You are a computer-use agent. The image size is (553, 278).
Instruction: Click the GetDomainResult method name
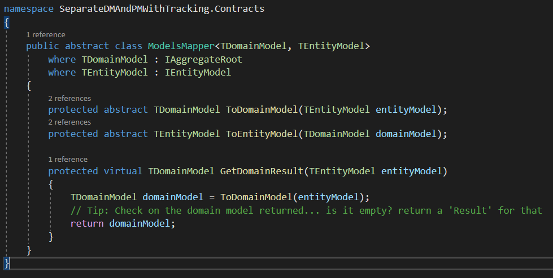point(262,171)
